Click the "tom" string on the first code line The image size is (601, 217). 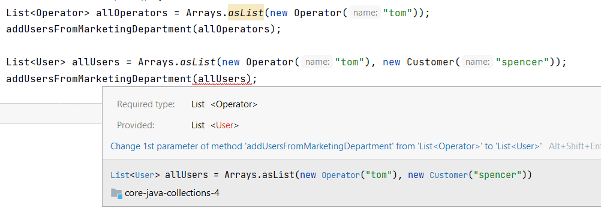(397, 13)
